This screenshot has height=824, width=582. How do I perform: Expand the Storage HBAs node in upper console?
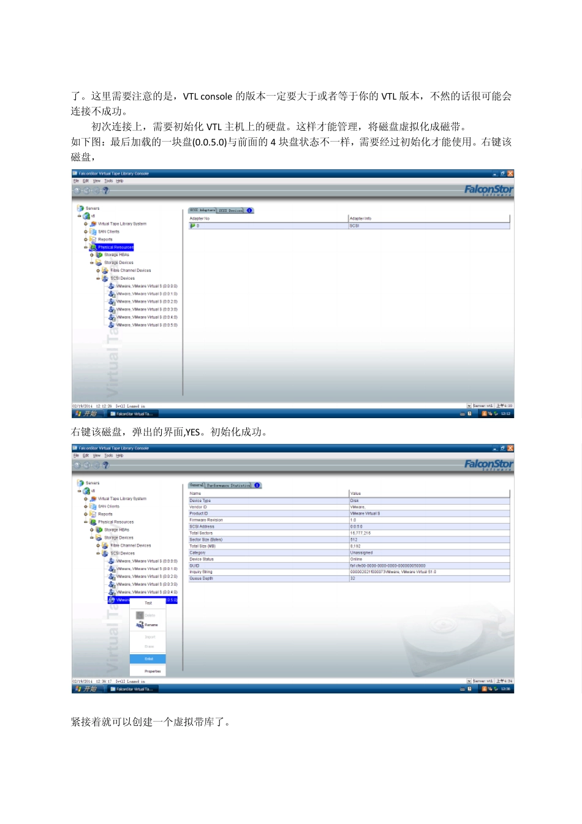[92, 255]
